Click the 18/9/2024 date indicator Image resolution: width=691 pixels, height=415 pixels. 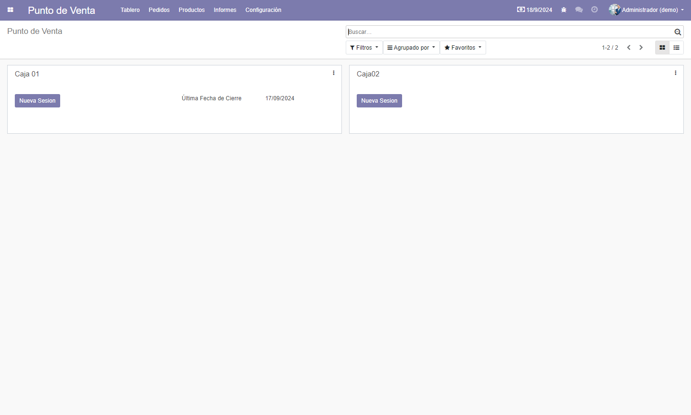534,10
